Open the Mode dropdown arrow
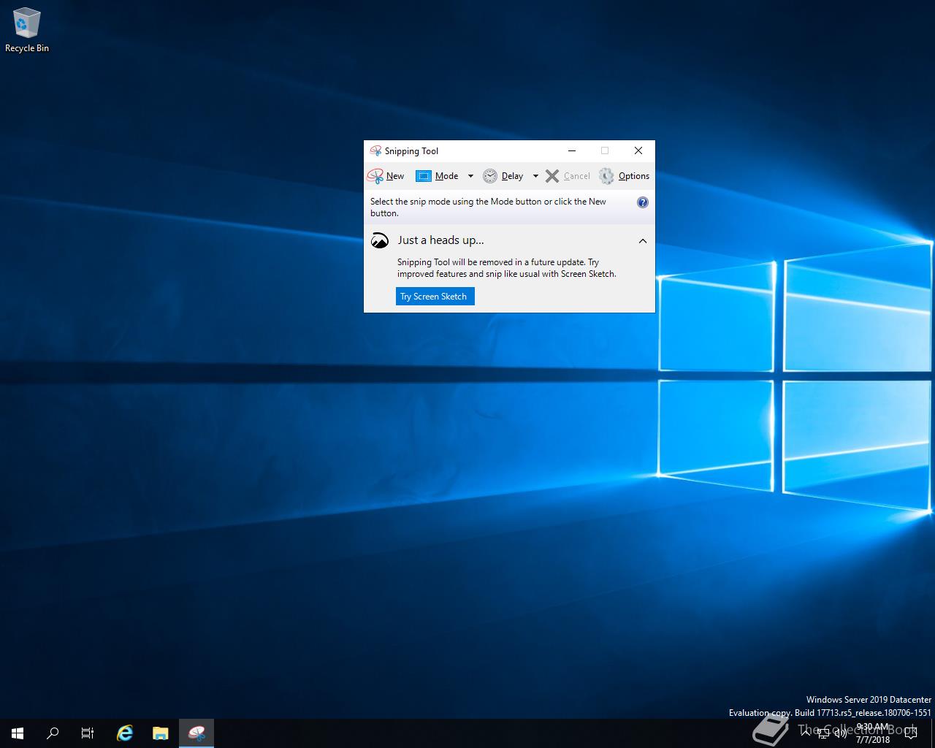 click(x=470, y=176)
